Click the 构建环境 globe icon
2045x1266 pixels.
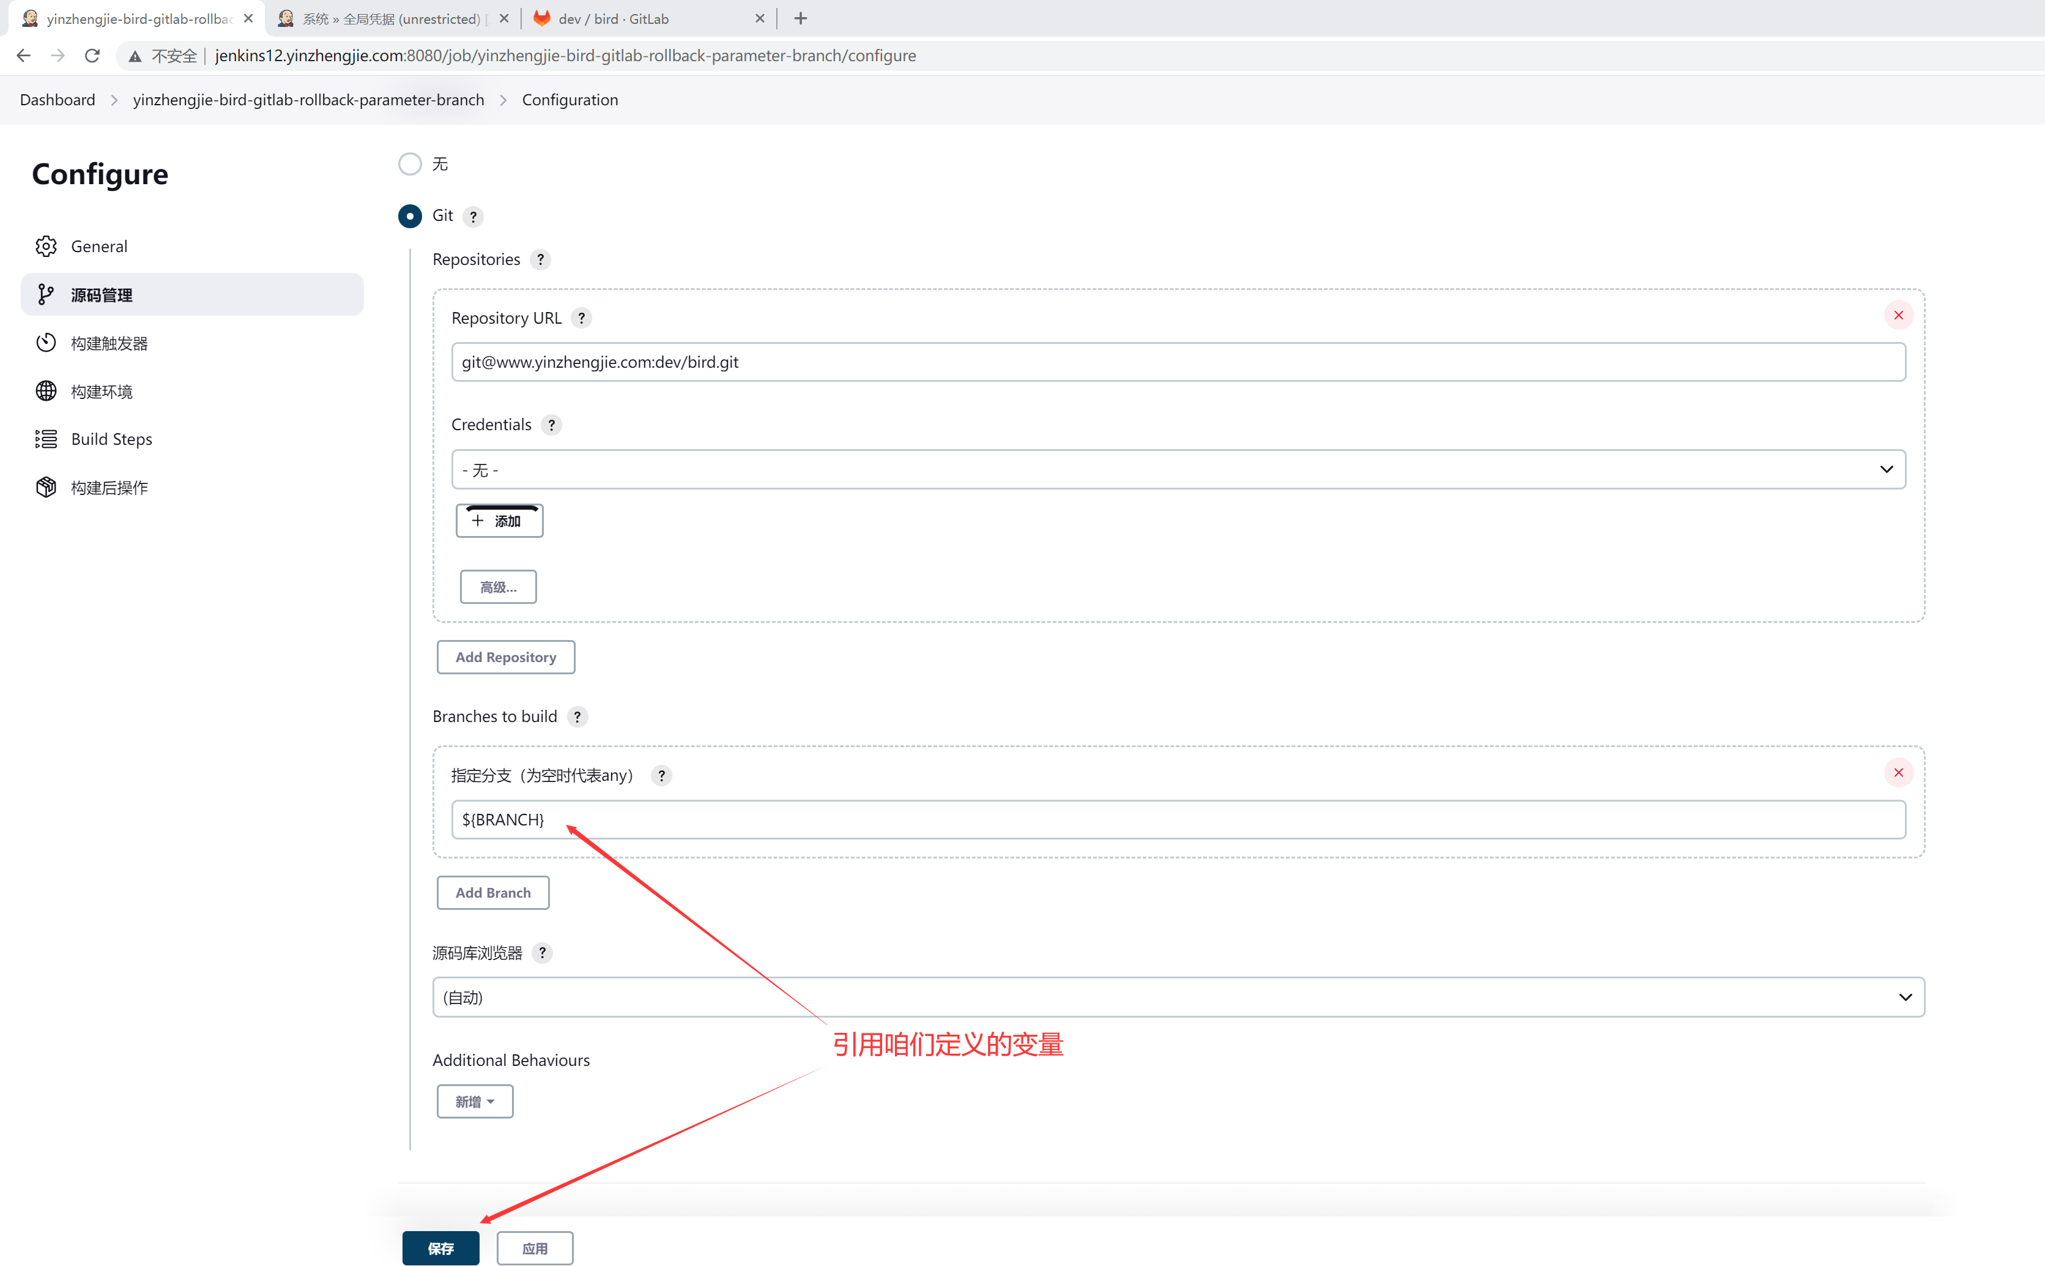pyautogui.click(x=46, y=391)
